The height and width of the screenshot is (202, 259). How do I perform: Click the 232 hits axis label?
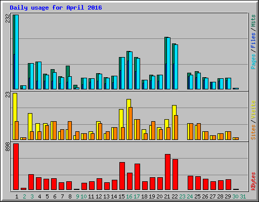[8, 18]
